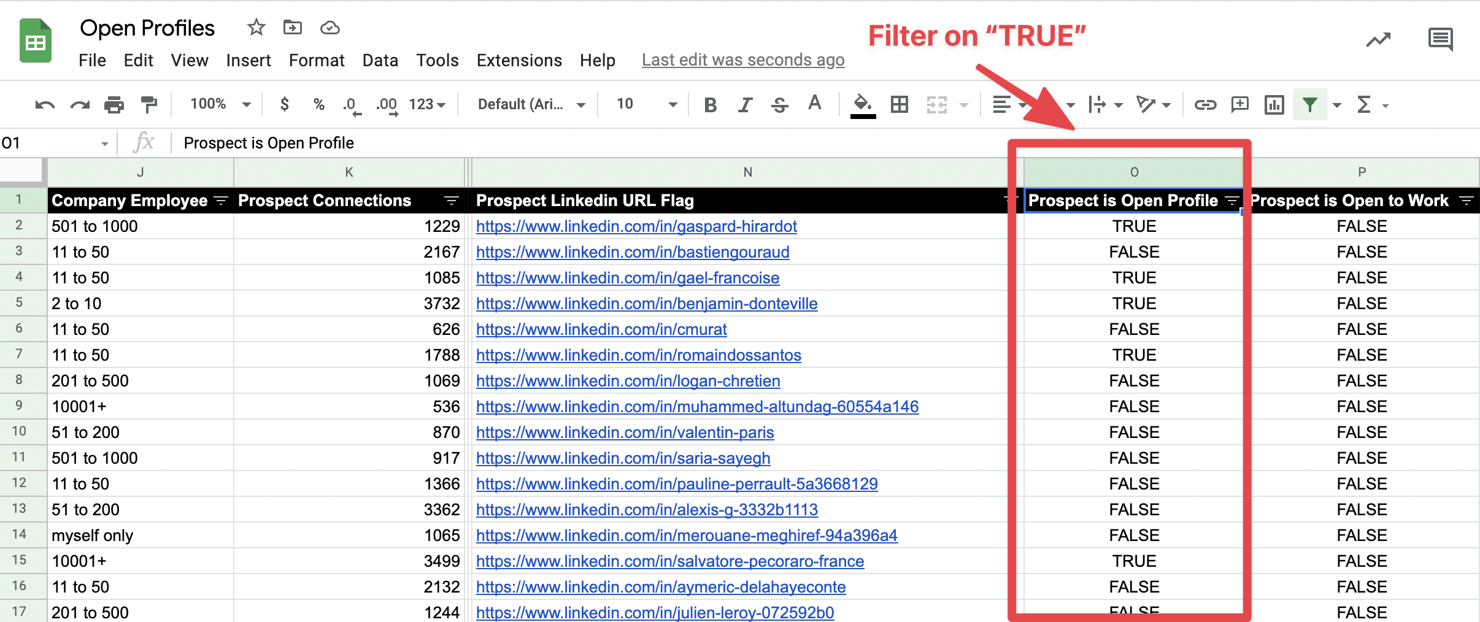Open the benjamin-donteville LinkedIn link

tap(647, 304)
